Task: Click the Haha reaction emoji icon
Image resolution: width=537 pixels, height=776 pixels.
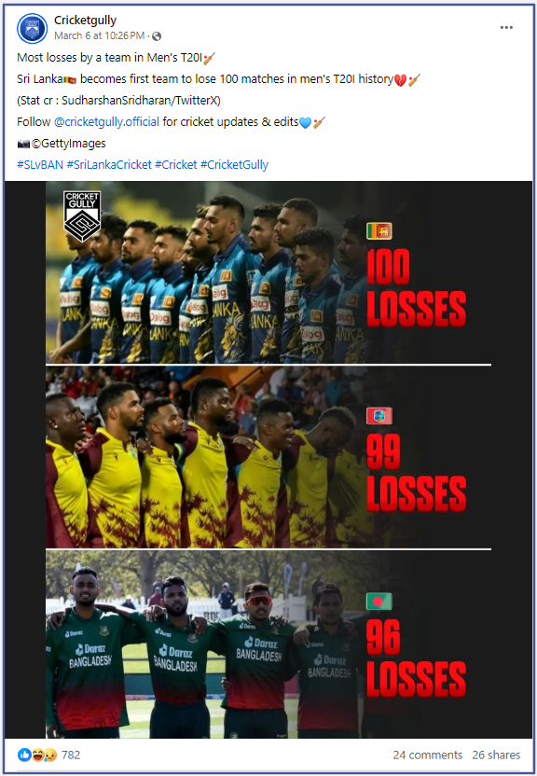Action: (x=37, y=755)
